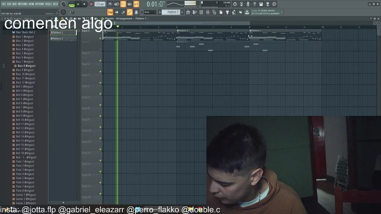This screenshot has height=214, width=381.
Task: Toggle the link icon in the toolbar
Action: click(x=130, y=12)
